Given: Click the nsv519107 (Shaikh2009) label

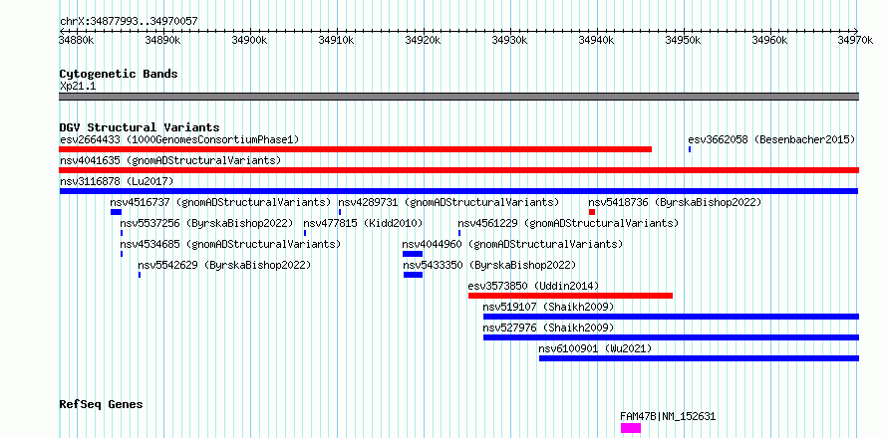Looking at the screenshot, I should tap(549, 307).
